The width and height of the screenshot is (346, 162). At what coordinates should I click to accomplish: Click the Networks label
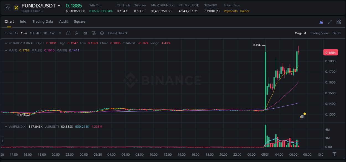[210, 5]
